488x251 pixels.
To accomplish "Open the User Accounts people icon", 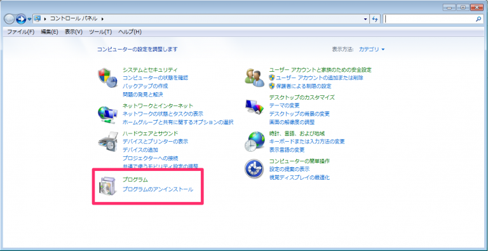I will (x=254, y=78).
